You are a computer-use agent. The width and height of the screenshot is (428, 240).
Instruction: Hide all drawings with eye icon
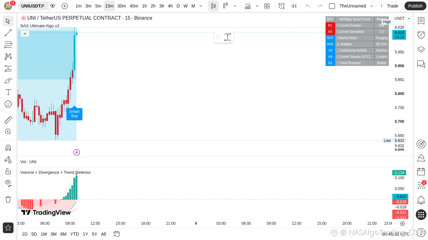point(8,183)
